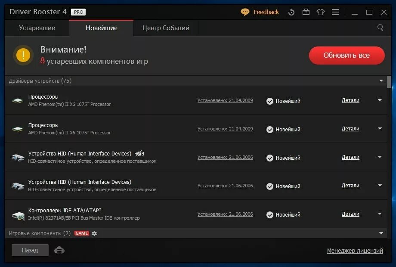Click the skin T-shirt icon in titlebar
The image size is (396, 267).
(321, 12)
